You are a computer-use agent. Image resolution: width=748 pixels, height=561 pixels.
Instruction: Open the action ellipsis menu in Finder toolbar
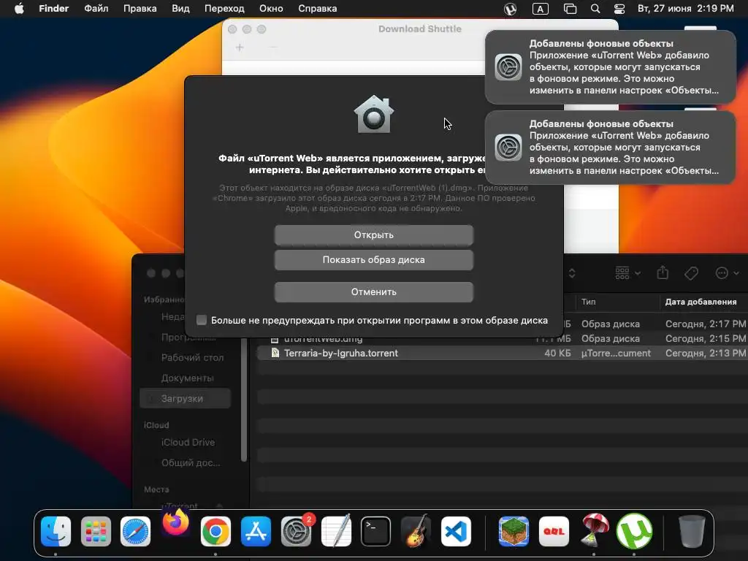(x=727, y=273)
